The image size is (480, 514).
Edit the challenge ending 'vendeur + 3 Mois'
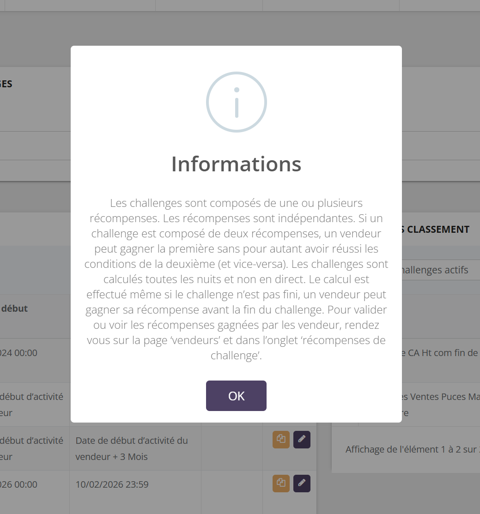click(x=302, y=440)
